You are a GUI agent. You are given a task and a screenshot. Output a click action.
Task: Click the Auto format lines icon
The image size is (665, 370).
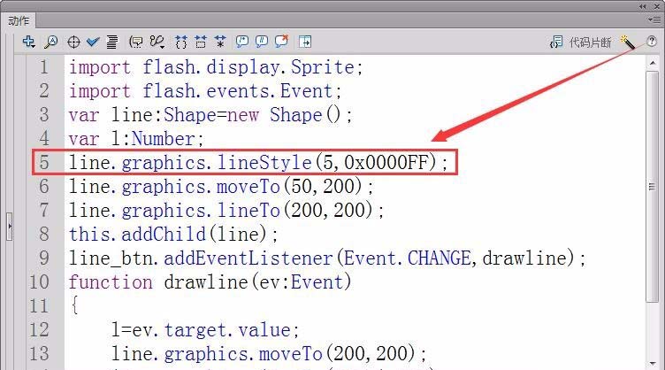click(112, 42)
